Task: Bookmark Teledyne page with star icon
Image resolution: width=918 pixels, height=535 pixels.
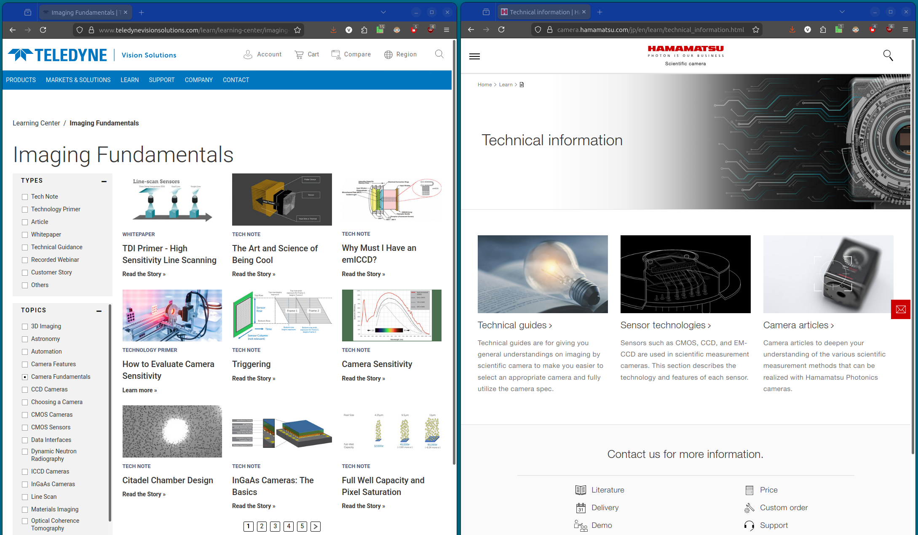Action: pos(297,30)
